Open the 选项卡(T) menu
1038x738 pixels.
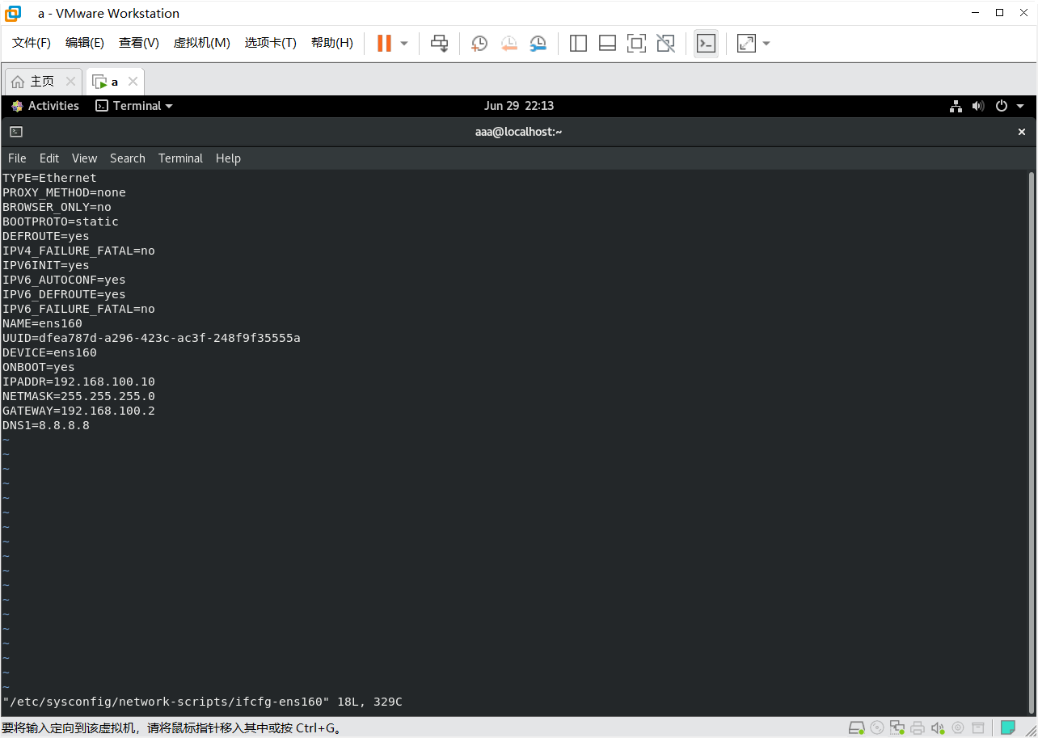pos(271,43)
